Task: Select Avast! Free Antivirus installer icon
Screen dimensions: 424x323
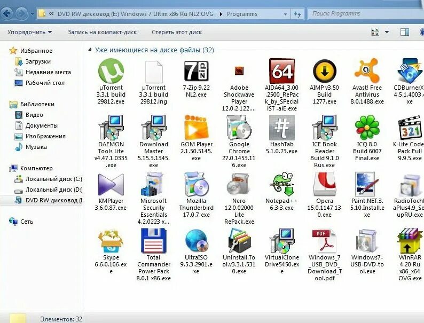Action: click(367, 70)
